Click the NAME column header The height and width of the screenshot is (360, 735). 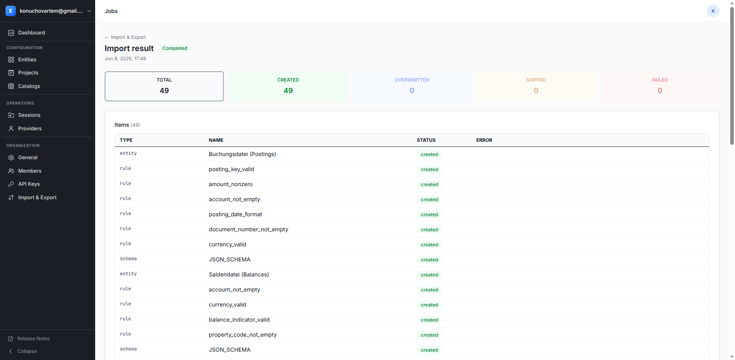216,140
